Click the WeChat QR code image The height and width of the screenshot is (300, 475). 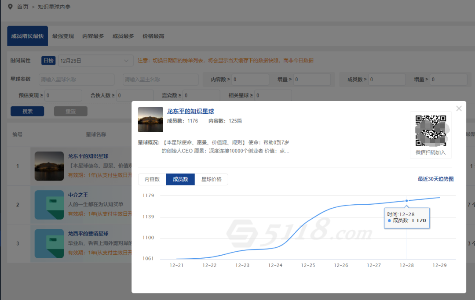tap(431, 130)
